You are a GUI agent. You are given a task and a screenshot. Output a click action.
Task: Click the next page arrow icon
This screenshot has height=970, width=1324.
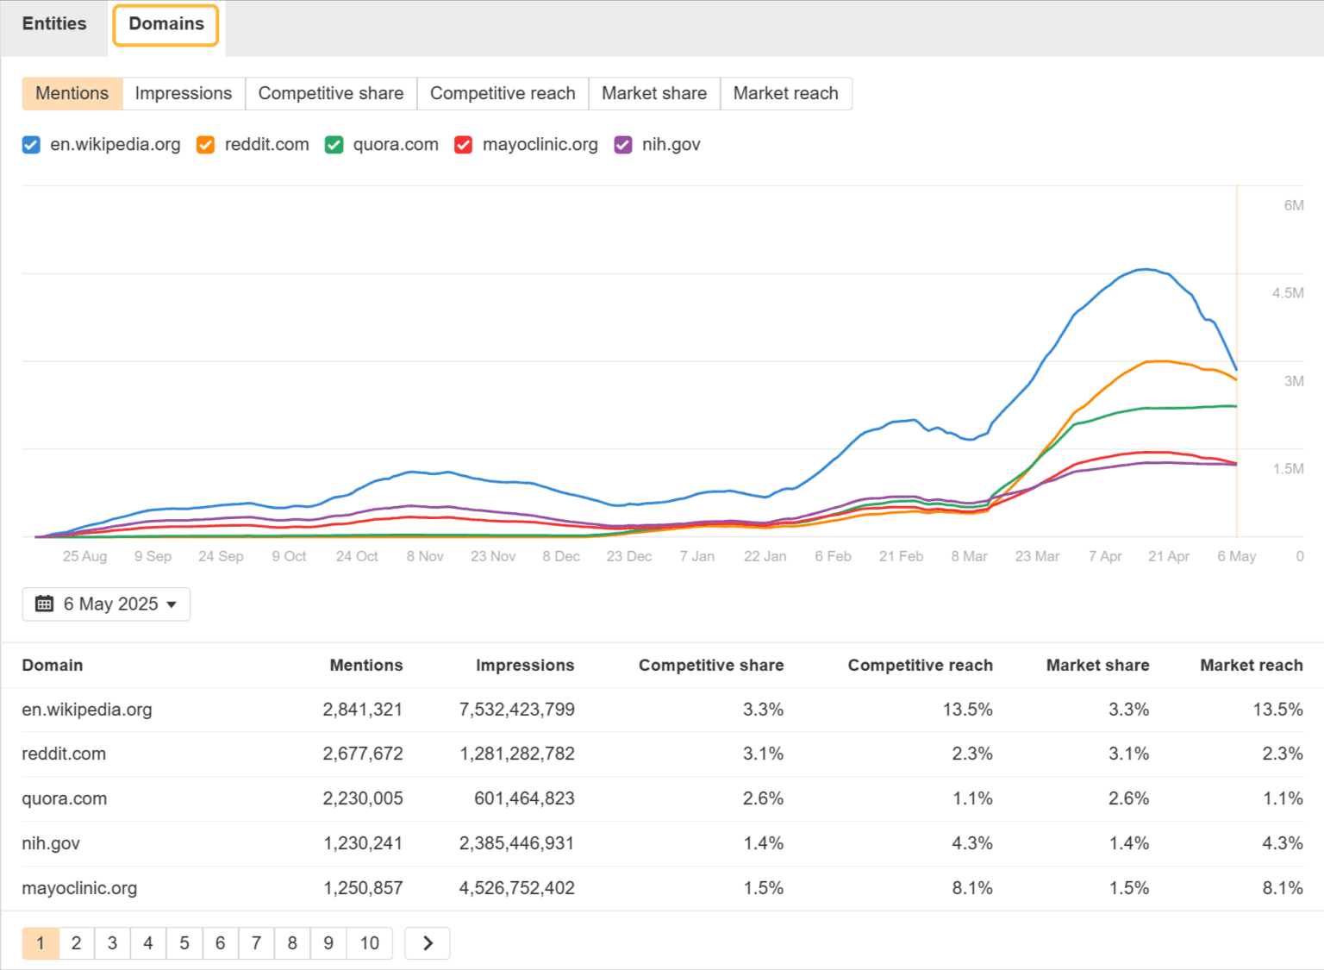428,943
